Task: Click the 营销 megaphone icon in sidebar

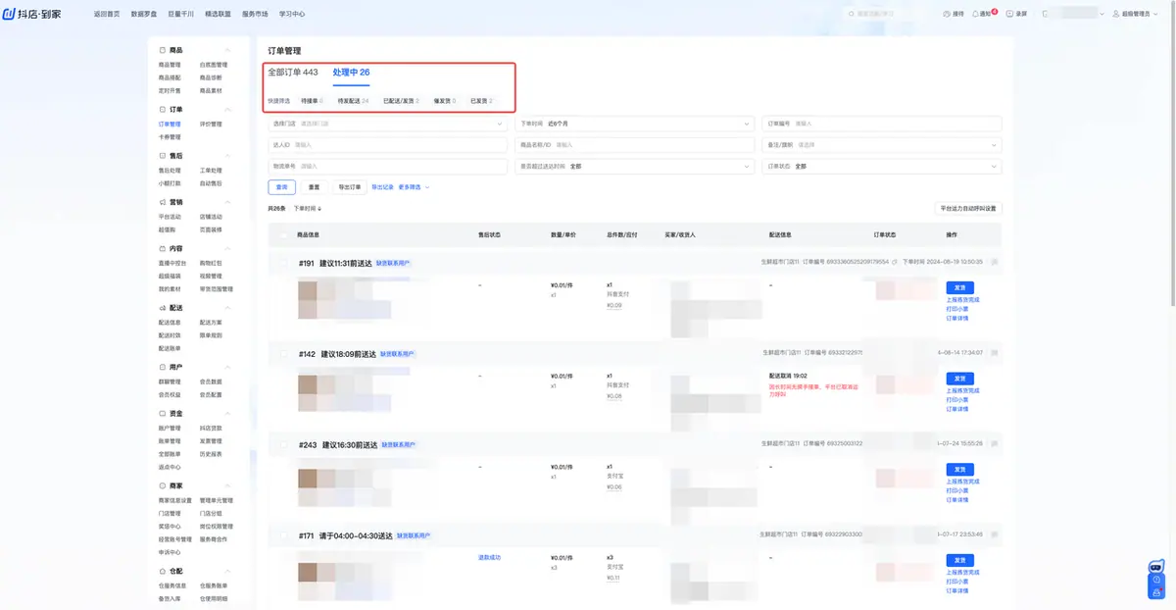Action: coord(163,202)
